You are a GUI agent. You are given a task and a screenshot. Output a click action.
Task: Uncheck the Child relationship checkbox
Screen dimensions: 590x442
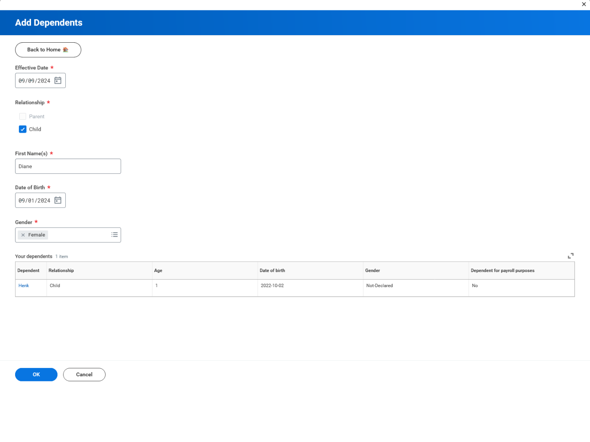[x=23, y=129]
